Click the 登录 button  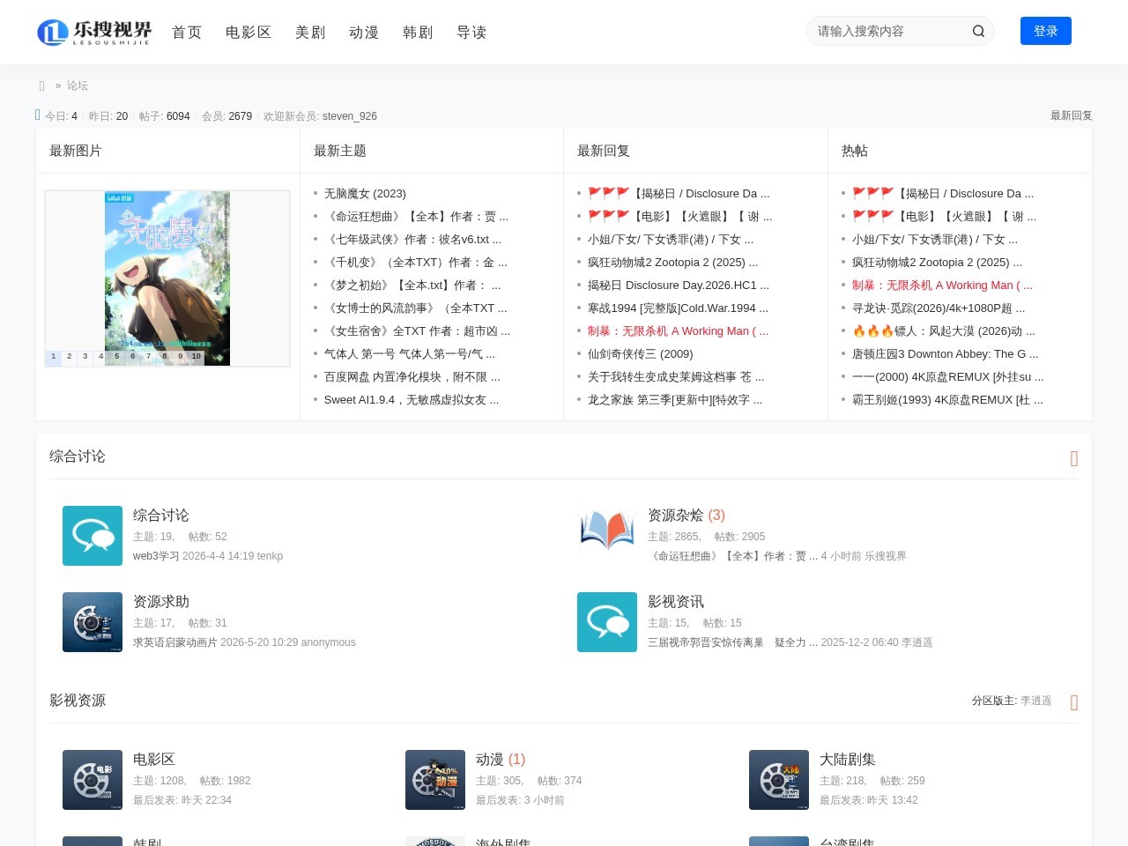(1046, 31)
